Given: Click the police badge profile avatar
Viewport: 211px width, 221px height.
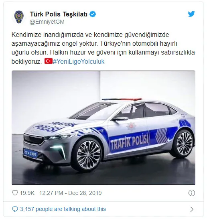Looking at the screenshot, I should coord(19,17).
